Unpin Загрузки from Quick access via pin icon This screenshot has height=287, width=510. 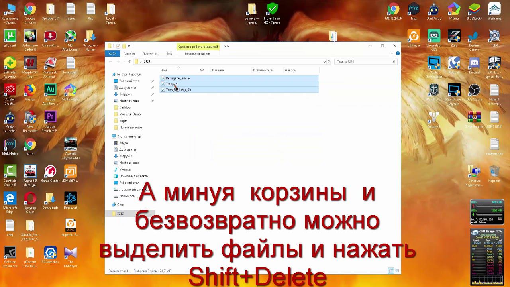[153, 94]
